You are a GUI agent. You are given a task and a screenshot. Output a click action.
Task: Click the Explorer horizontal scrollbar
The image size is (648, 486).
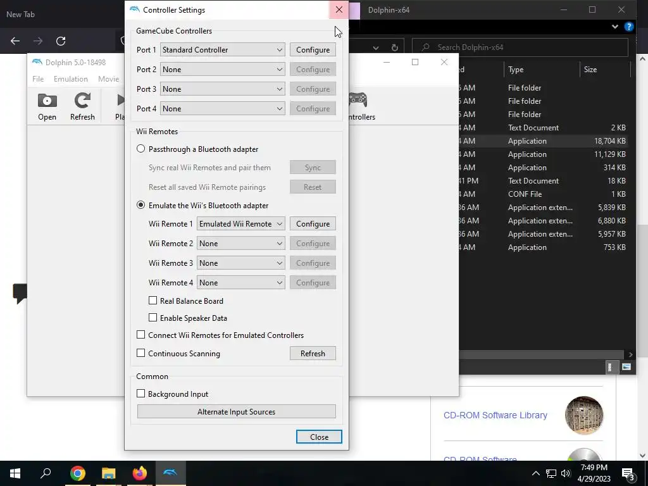542,354
